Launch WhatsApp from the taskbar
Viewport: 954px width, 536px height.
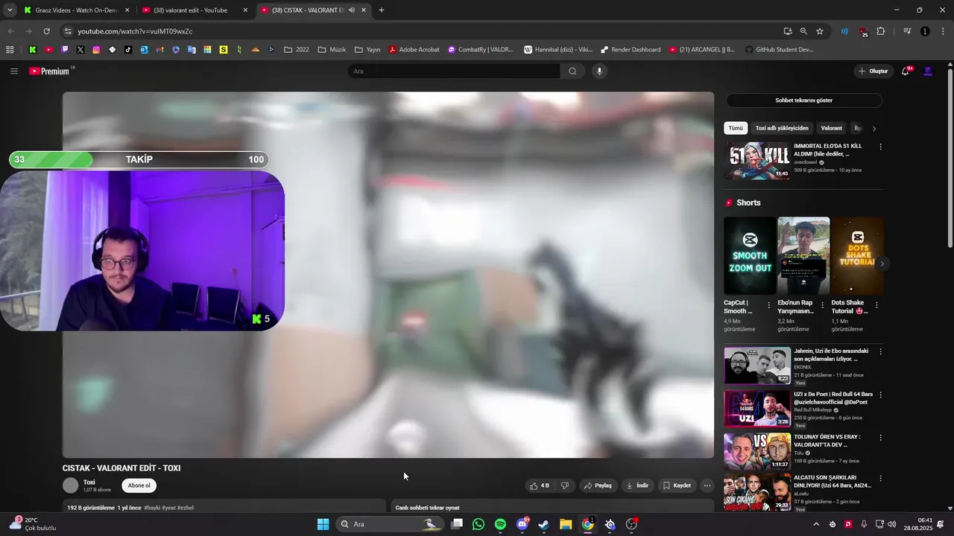click(x=478, y=524)
